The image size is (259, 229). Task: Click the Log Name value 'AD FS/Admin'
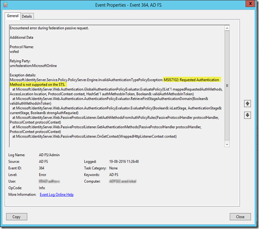[49, 155]
